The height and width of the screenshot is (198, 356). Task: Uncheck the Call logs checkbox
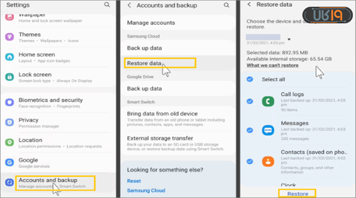(x=250, y=101)
